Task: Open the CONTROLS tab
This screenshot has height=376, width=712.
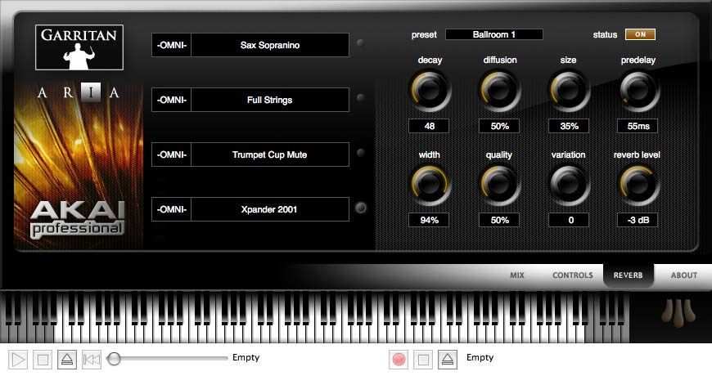Action: point(573,275)
